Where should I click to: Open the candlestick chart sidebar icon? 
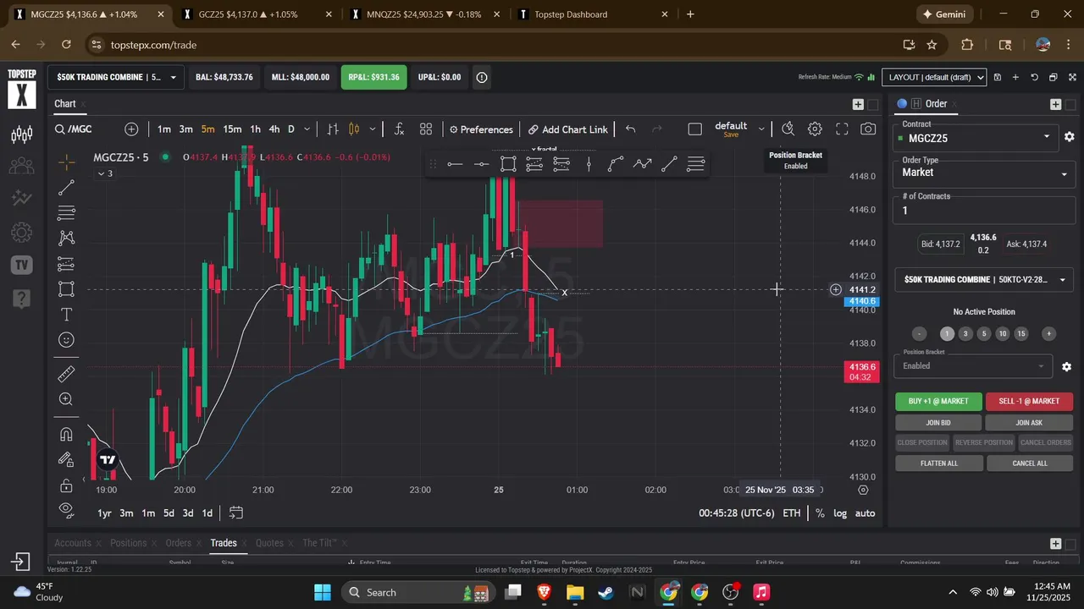tap(22, 134)
